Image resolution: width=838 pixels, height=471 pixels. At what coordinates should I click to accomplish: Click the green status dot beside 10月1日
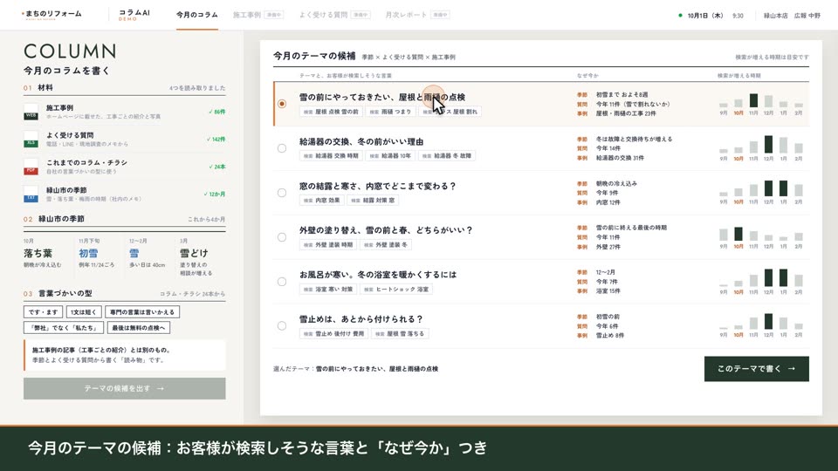tap(680, 16)
